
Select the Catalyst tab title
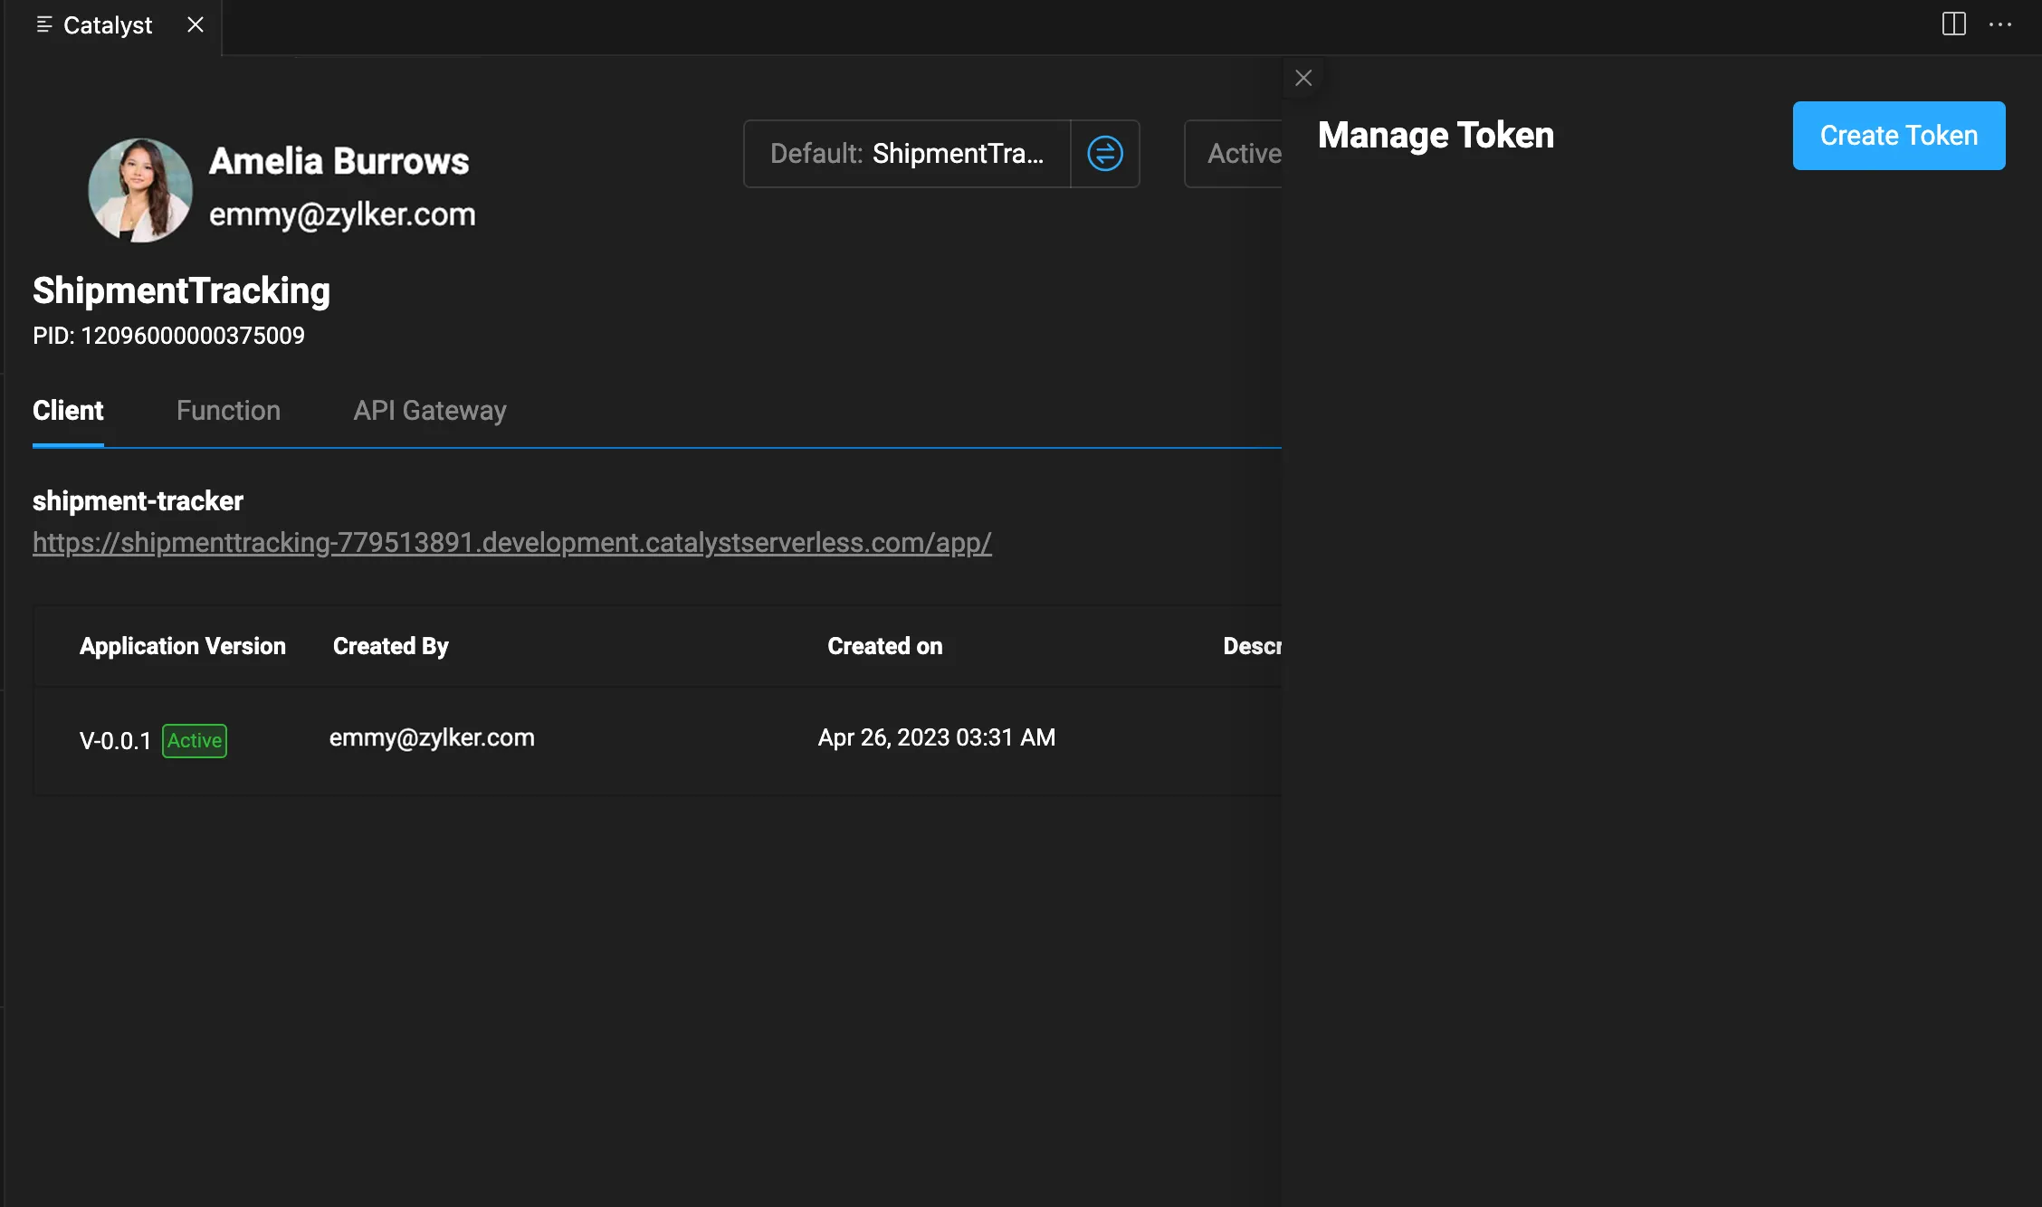click(108, 25)
